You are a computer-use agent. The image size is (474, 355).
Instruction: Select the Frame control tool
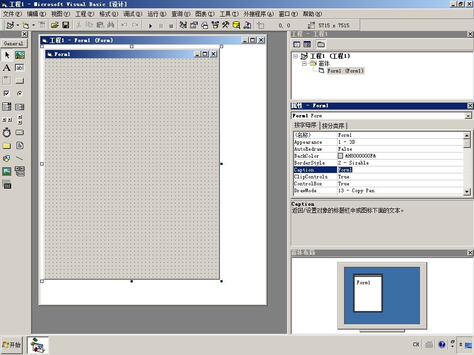pos(6,80)
